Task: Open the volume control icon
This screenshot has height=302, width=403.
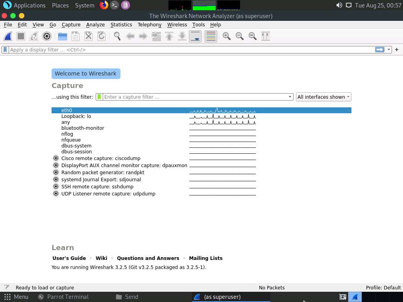Action: [x=339, y=5]
